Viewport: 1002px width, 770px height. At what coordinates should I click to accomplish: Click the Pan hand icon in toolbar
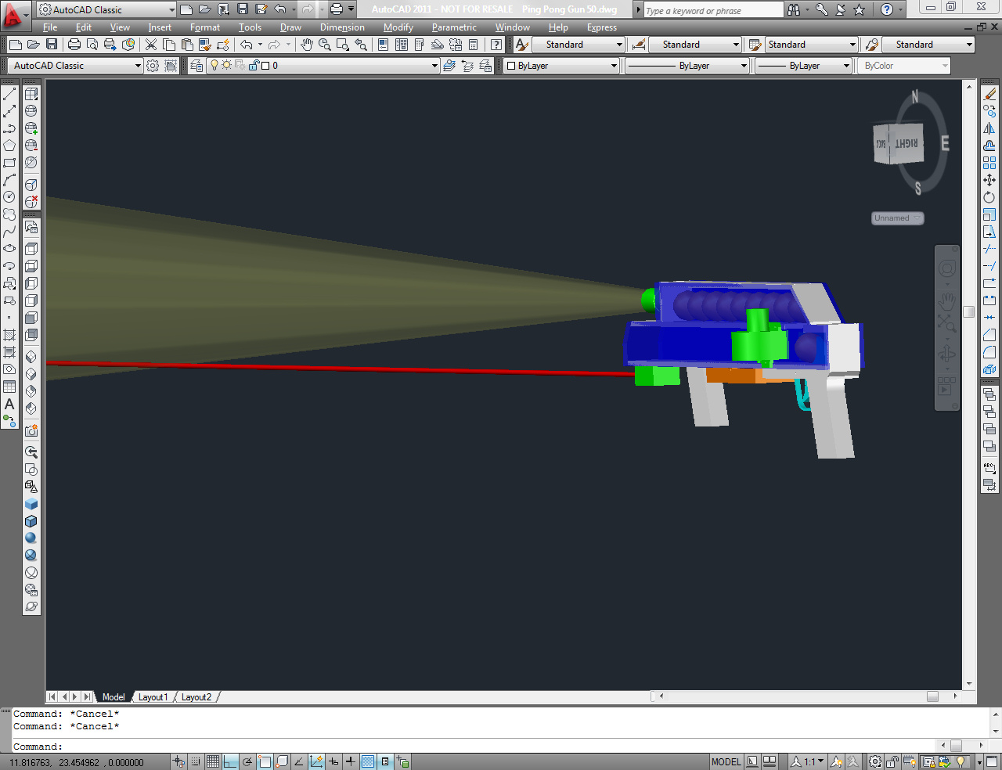point(307,45)
